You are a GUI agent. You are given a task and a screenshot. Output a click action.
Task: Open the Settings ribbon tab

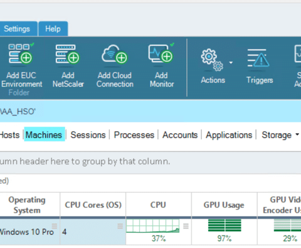[17, 29]
